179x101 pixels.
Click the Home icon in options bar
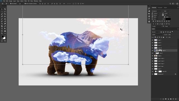coord(3,4)
